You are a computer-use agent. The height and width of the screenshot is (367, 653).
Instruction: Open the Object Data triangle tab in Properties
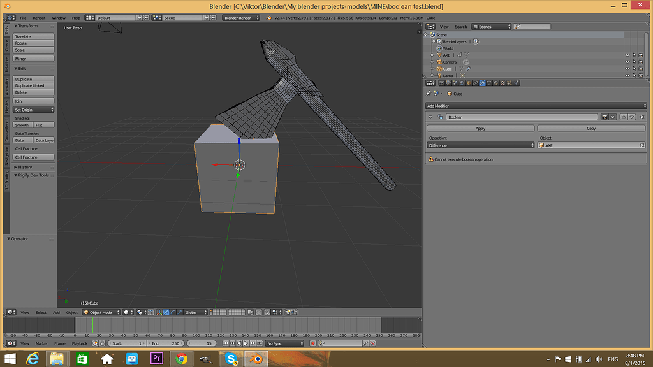coord(489,83)
